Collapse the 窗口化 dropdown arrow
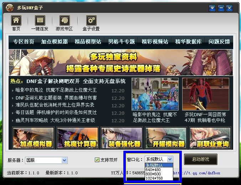Viewport: 241px width, 185px height. pos(170,159)
